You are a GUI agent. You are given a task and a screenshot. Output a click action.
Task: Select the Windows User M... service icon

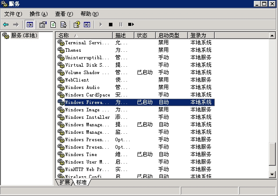(61, 162)
